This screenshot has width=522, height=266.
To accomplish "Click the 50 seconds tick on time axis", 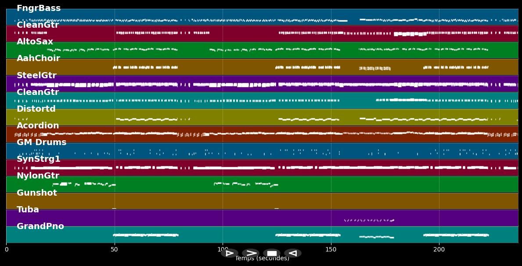I will pyautogui.click(x=114, y=250).
